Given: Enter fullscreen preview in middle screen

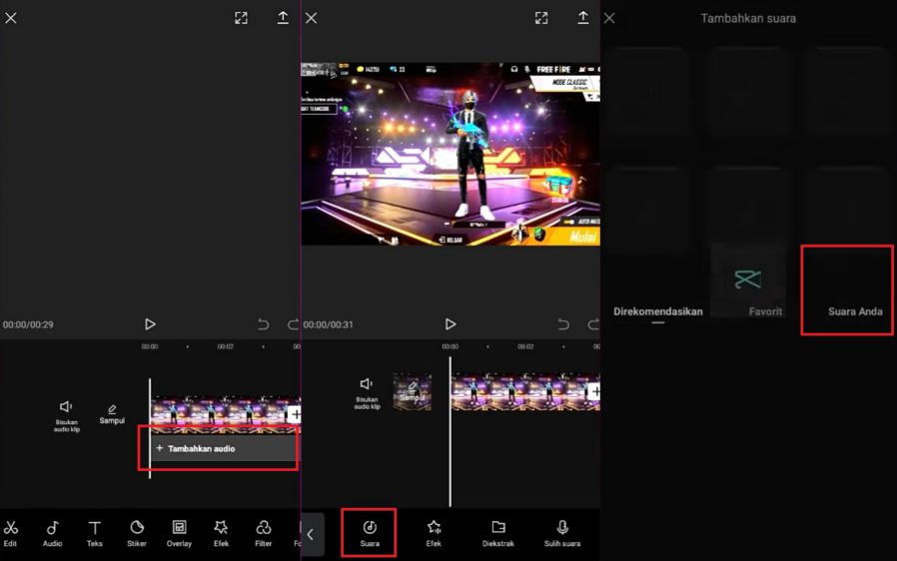Looking at the screenshot, I should click(541, 18).
